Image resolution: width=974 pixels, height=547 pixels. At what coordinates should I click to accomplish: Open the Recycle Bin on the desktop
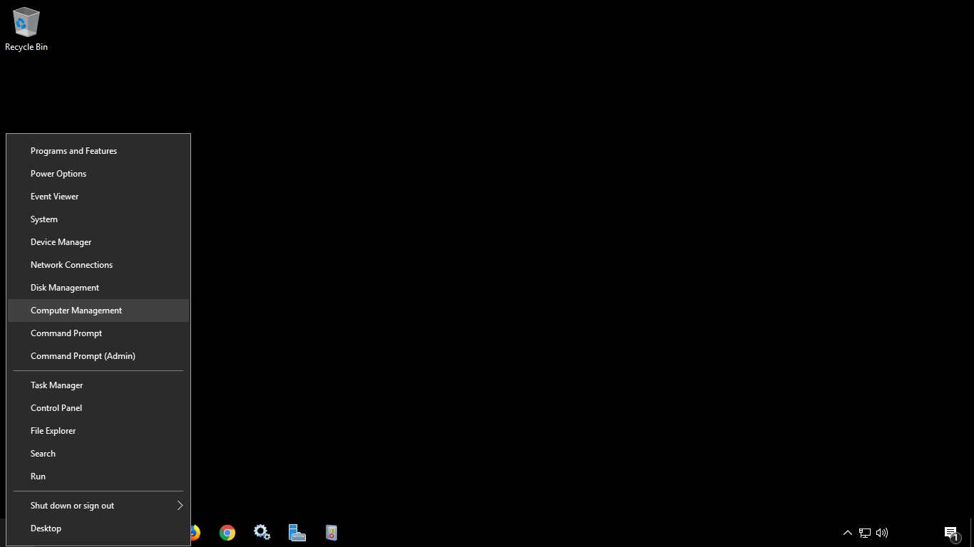(x=26, y=23)
